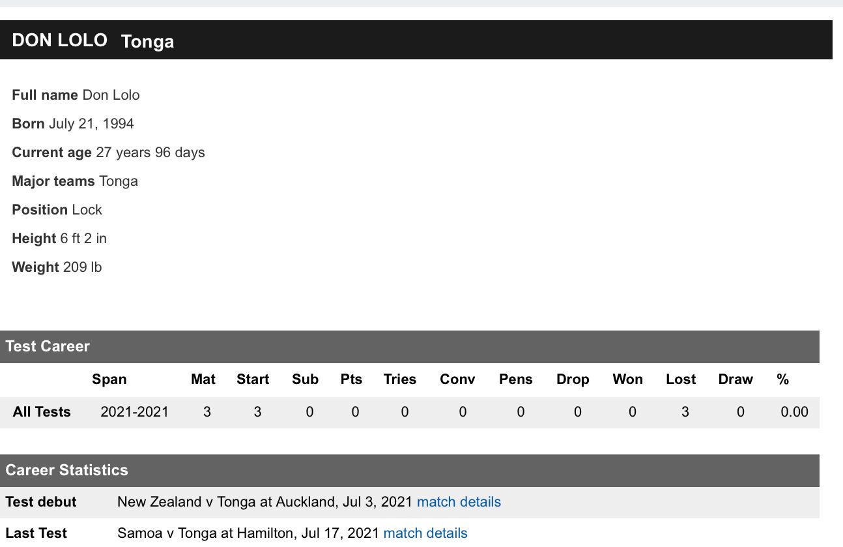Click the Test Career section header
The width and height of the screenshot is (843, 547).
pyautogui.click(x=48, y=346)
